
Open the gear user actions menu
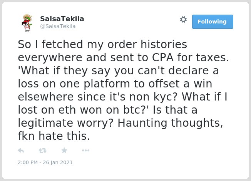[x=183, y=20]
